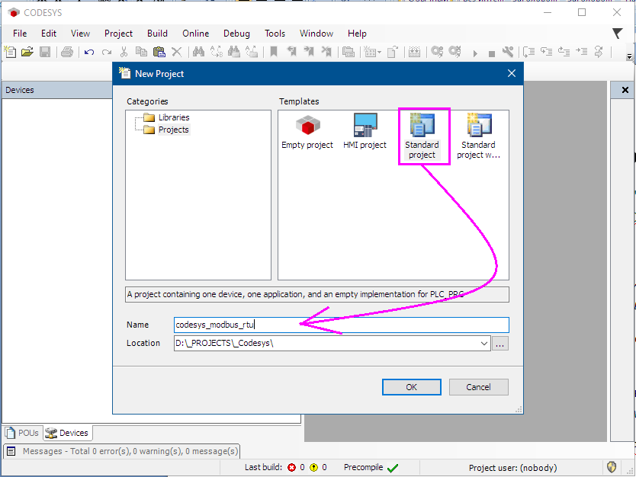Expand the Location dropdown arrow
The height and width of the screenshot is (477, 636).
pyautogui.click(x=484, y=343)
